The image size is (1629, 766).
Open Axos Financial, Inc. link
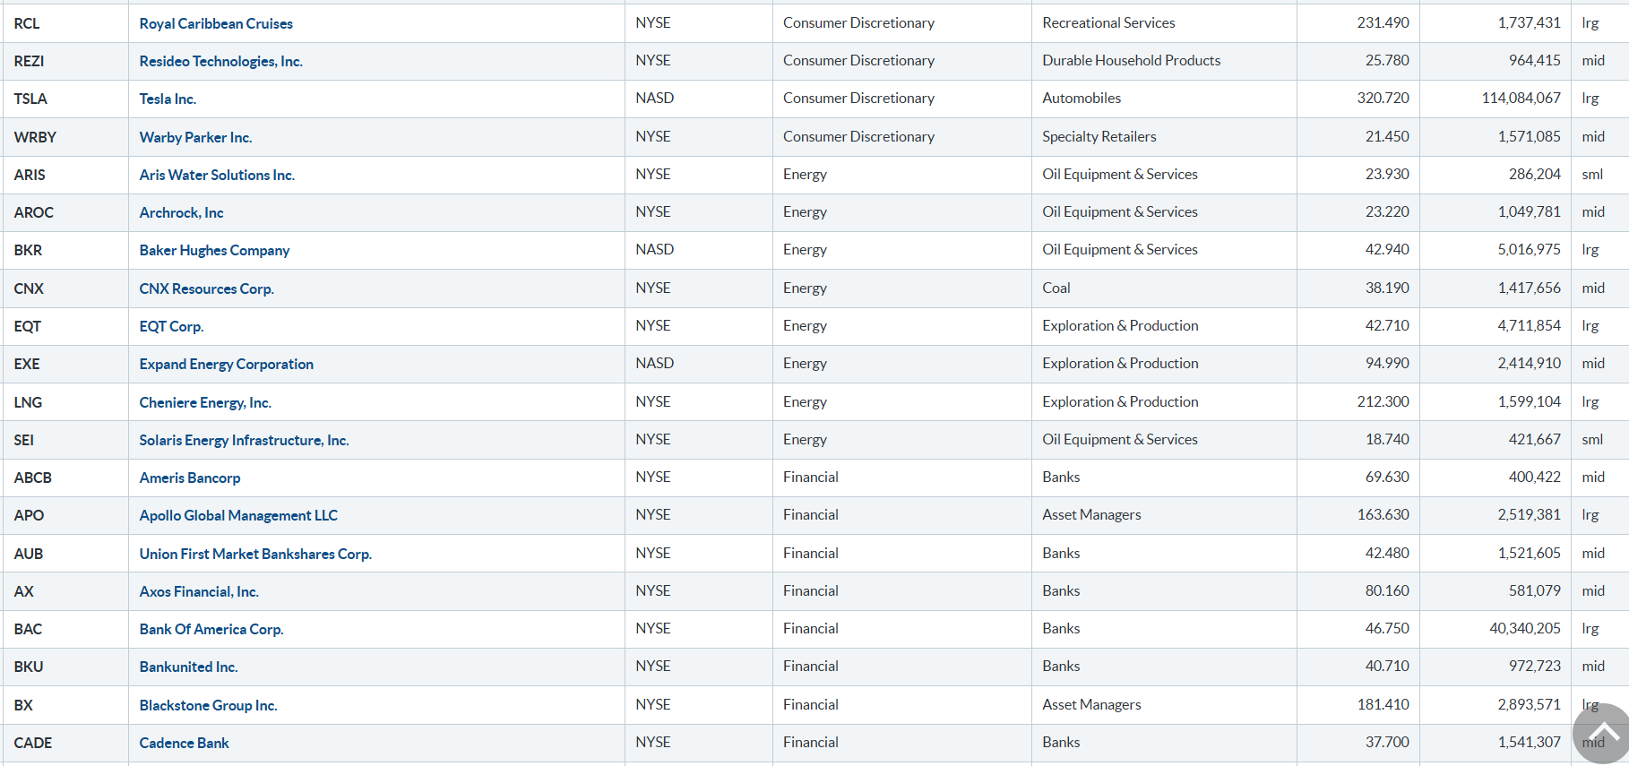[x=199, y=591]
